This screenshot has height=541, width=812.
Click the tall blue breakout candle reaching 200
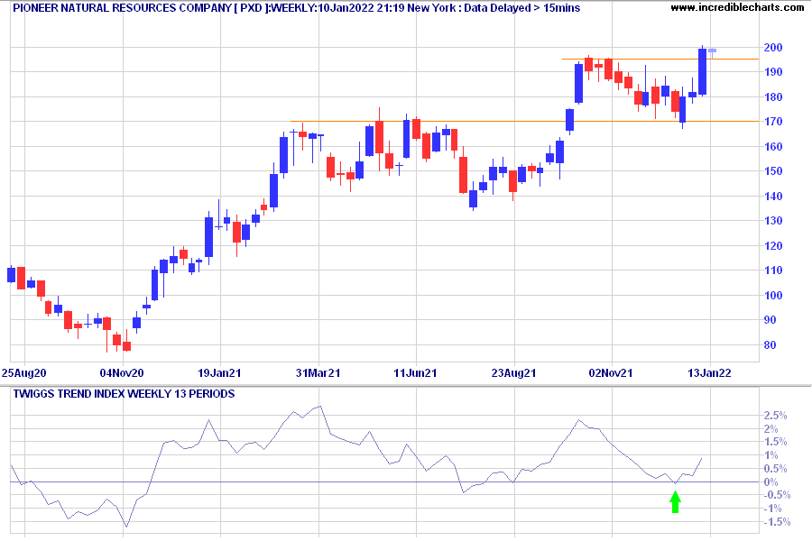pyautogui.click(x=702, y=72)
